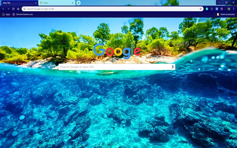Go back with the Back arrow
The image size is (237, 148).
coord(3,9)
